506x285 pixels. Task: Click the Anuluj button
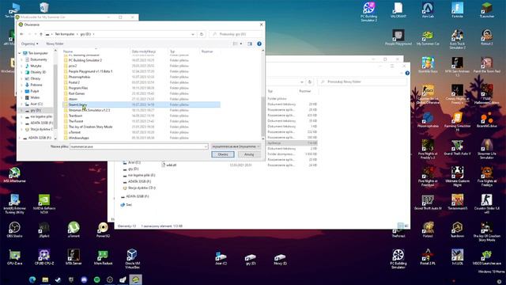249,154
